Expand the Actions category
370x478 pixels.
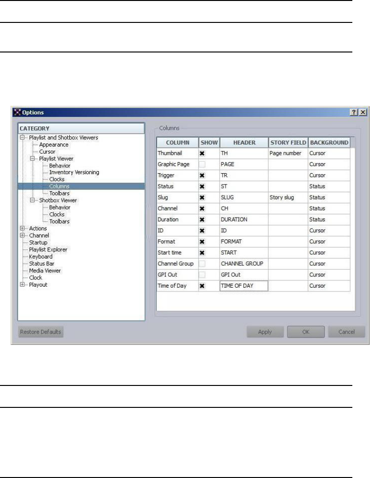click(22, 228)
